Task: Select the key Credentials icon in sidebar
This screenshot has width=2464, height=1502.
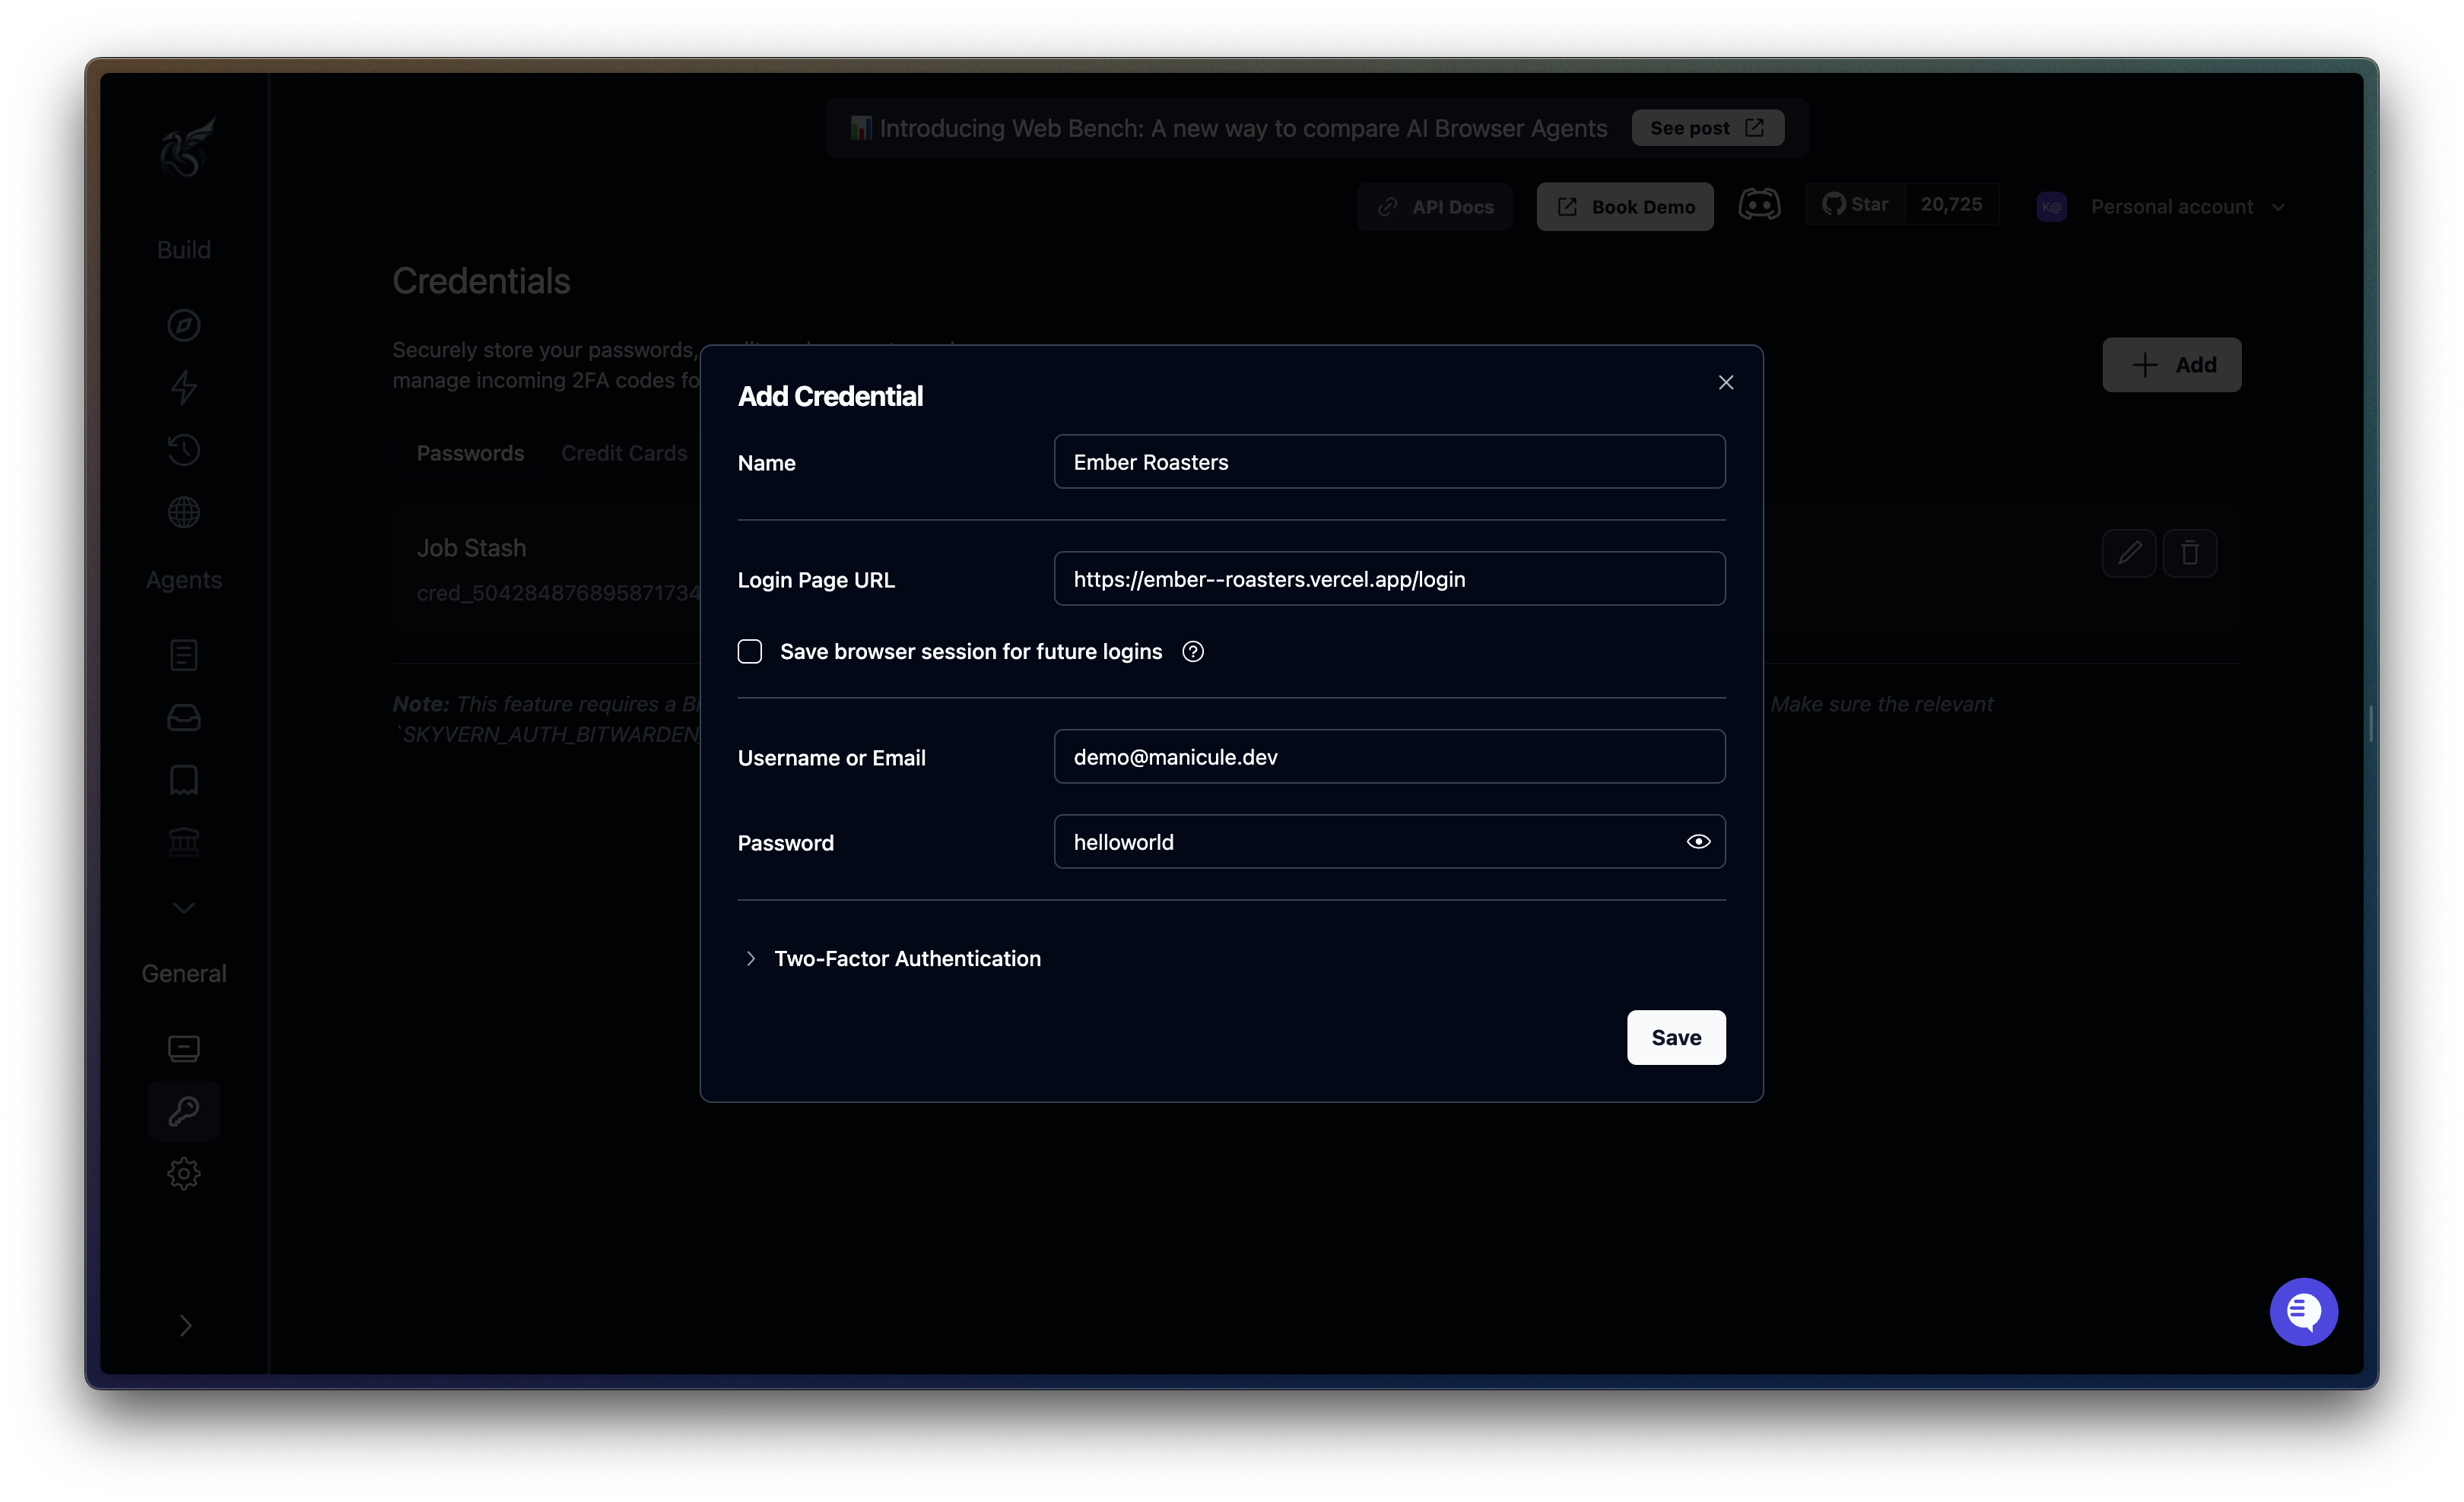Action: (x=184, y=1111)
